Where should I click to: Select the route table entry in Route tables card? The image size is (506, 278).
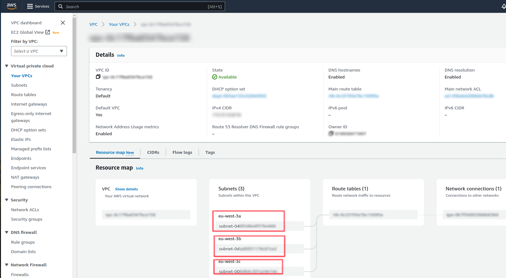pos(373,215)
